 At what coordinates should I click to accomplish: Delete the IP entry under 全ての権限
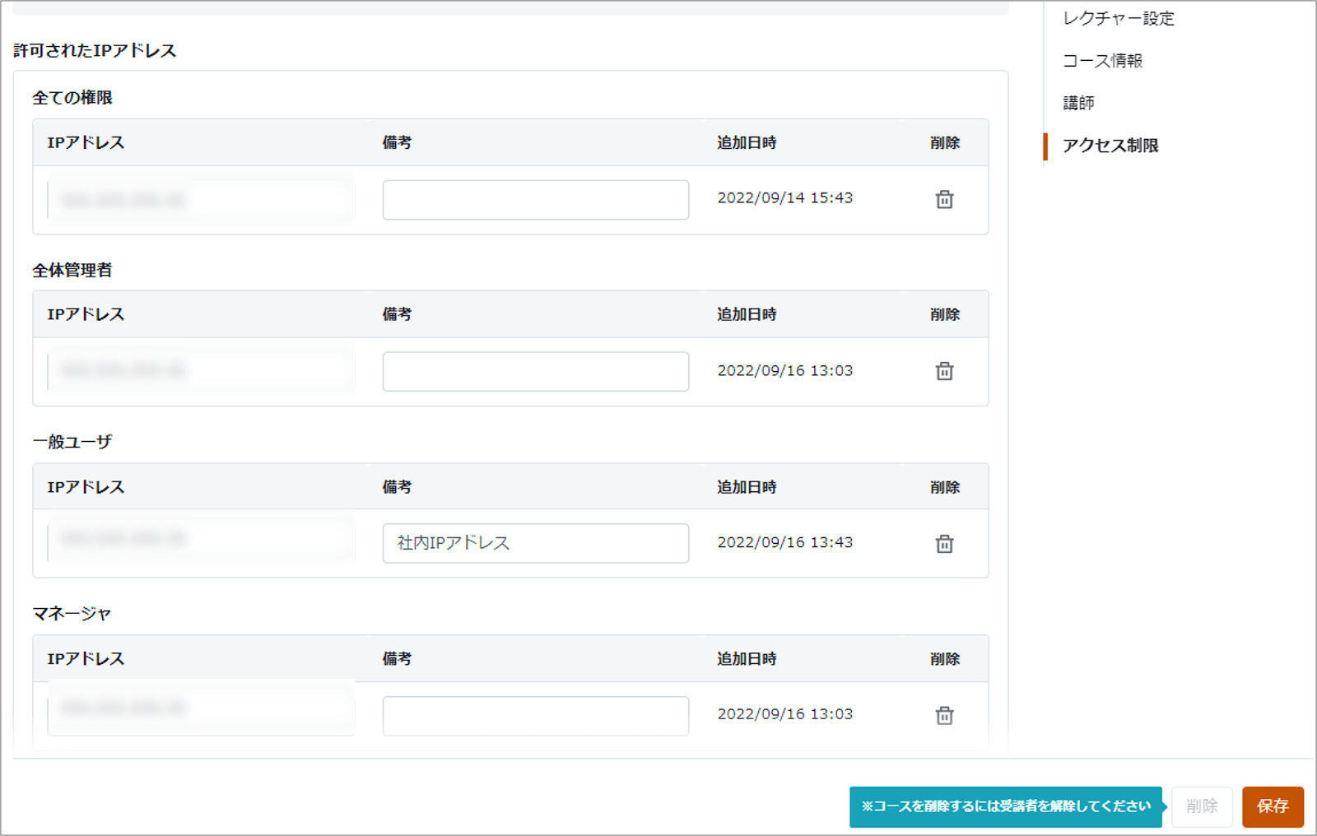(x=944, y=199)
